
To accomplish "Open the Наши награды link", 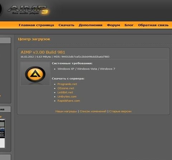I will (66, 111).
